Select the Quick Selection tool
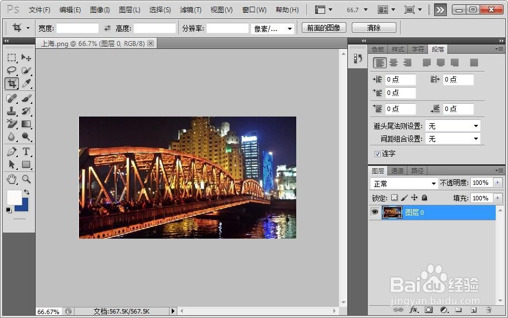508x318 pixels. (26, 70)
